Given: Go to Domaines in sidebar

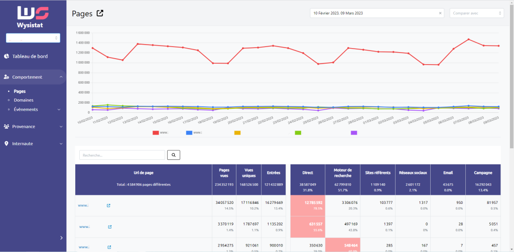Looking at the screenshot, I should [24, 100].
